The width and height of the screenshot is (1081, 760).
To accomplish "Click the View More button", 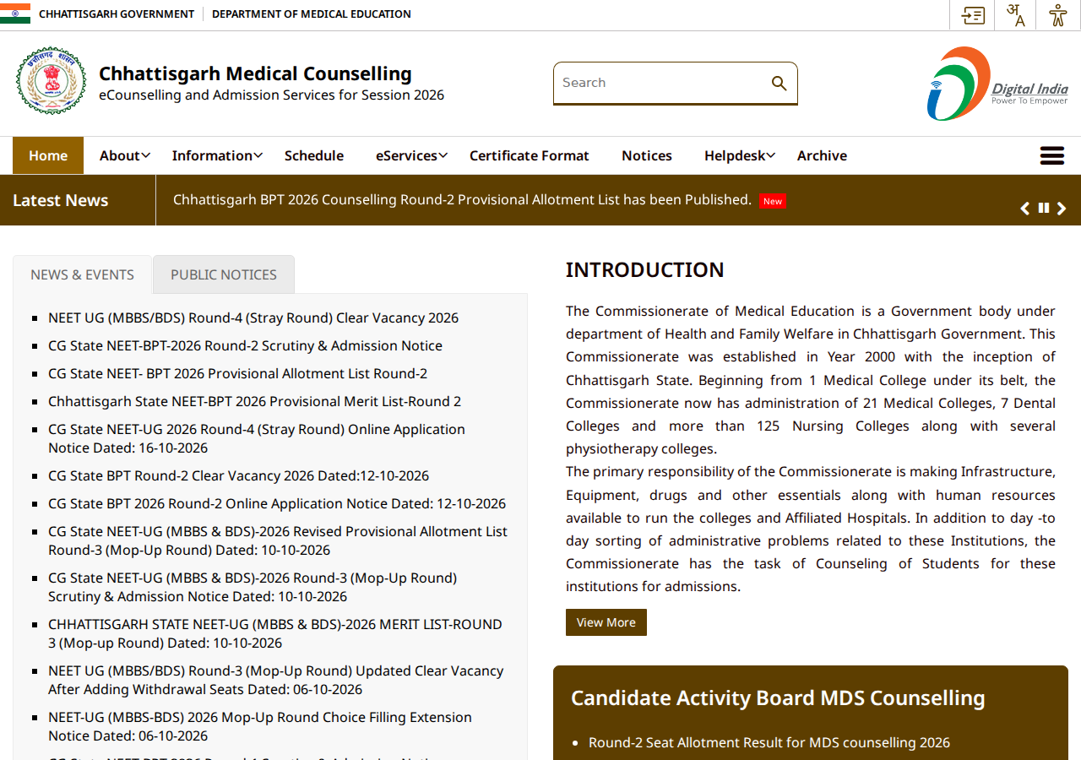I will pyautogui.click(x=606, y=622).
